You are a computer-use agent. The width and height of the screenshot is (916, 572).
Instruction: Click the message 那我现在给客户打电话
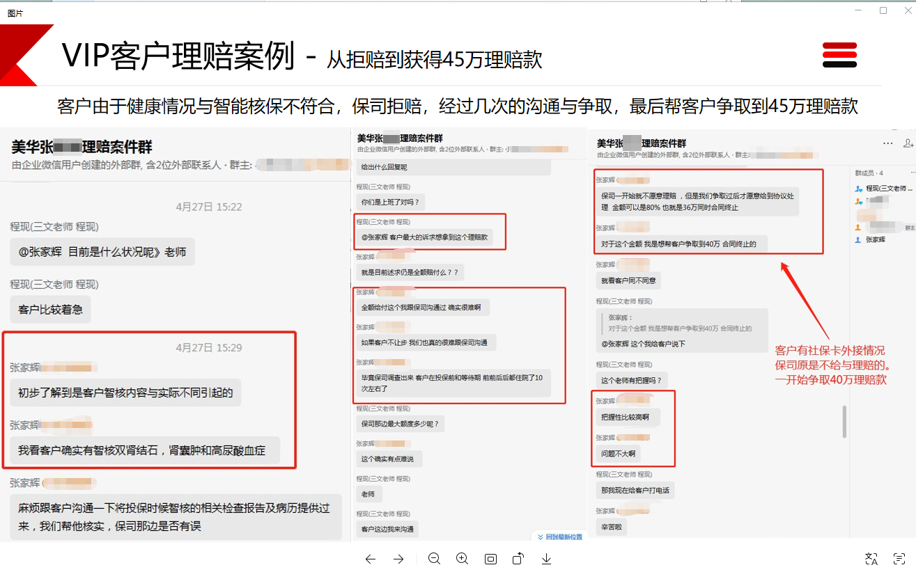(635, 491)
